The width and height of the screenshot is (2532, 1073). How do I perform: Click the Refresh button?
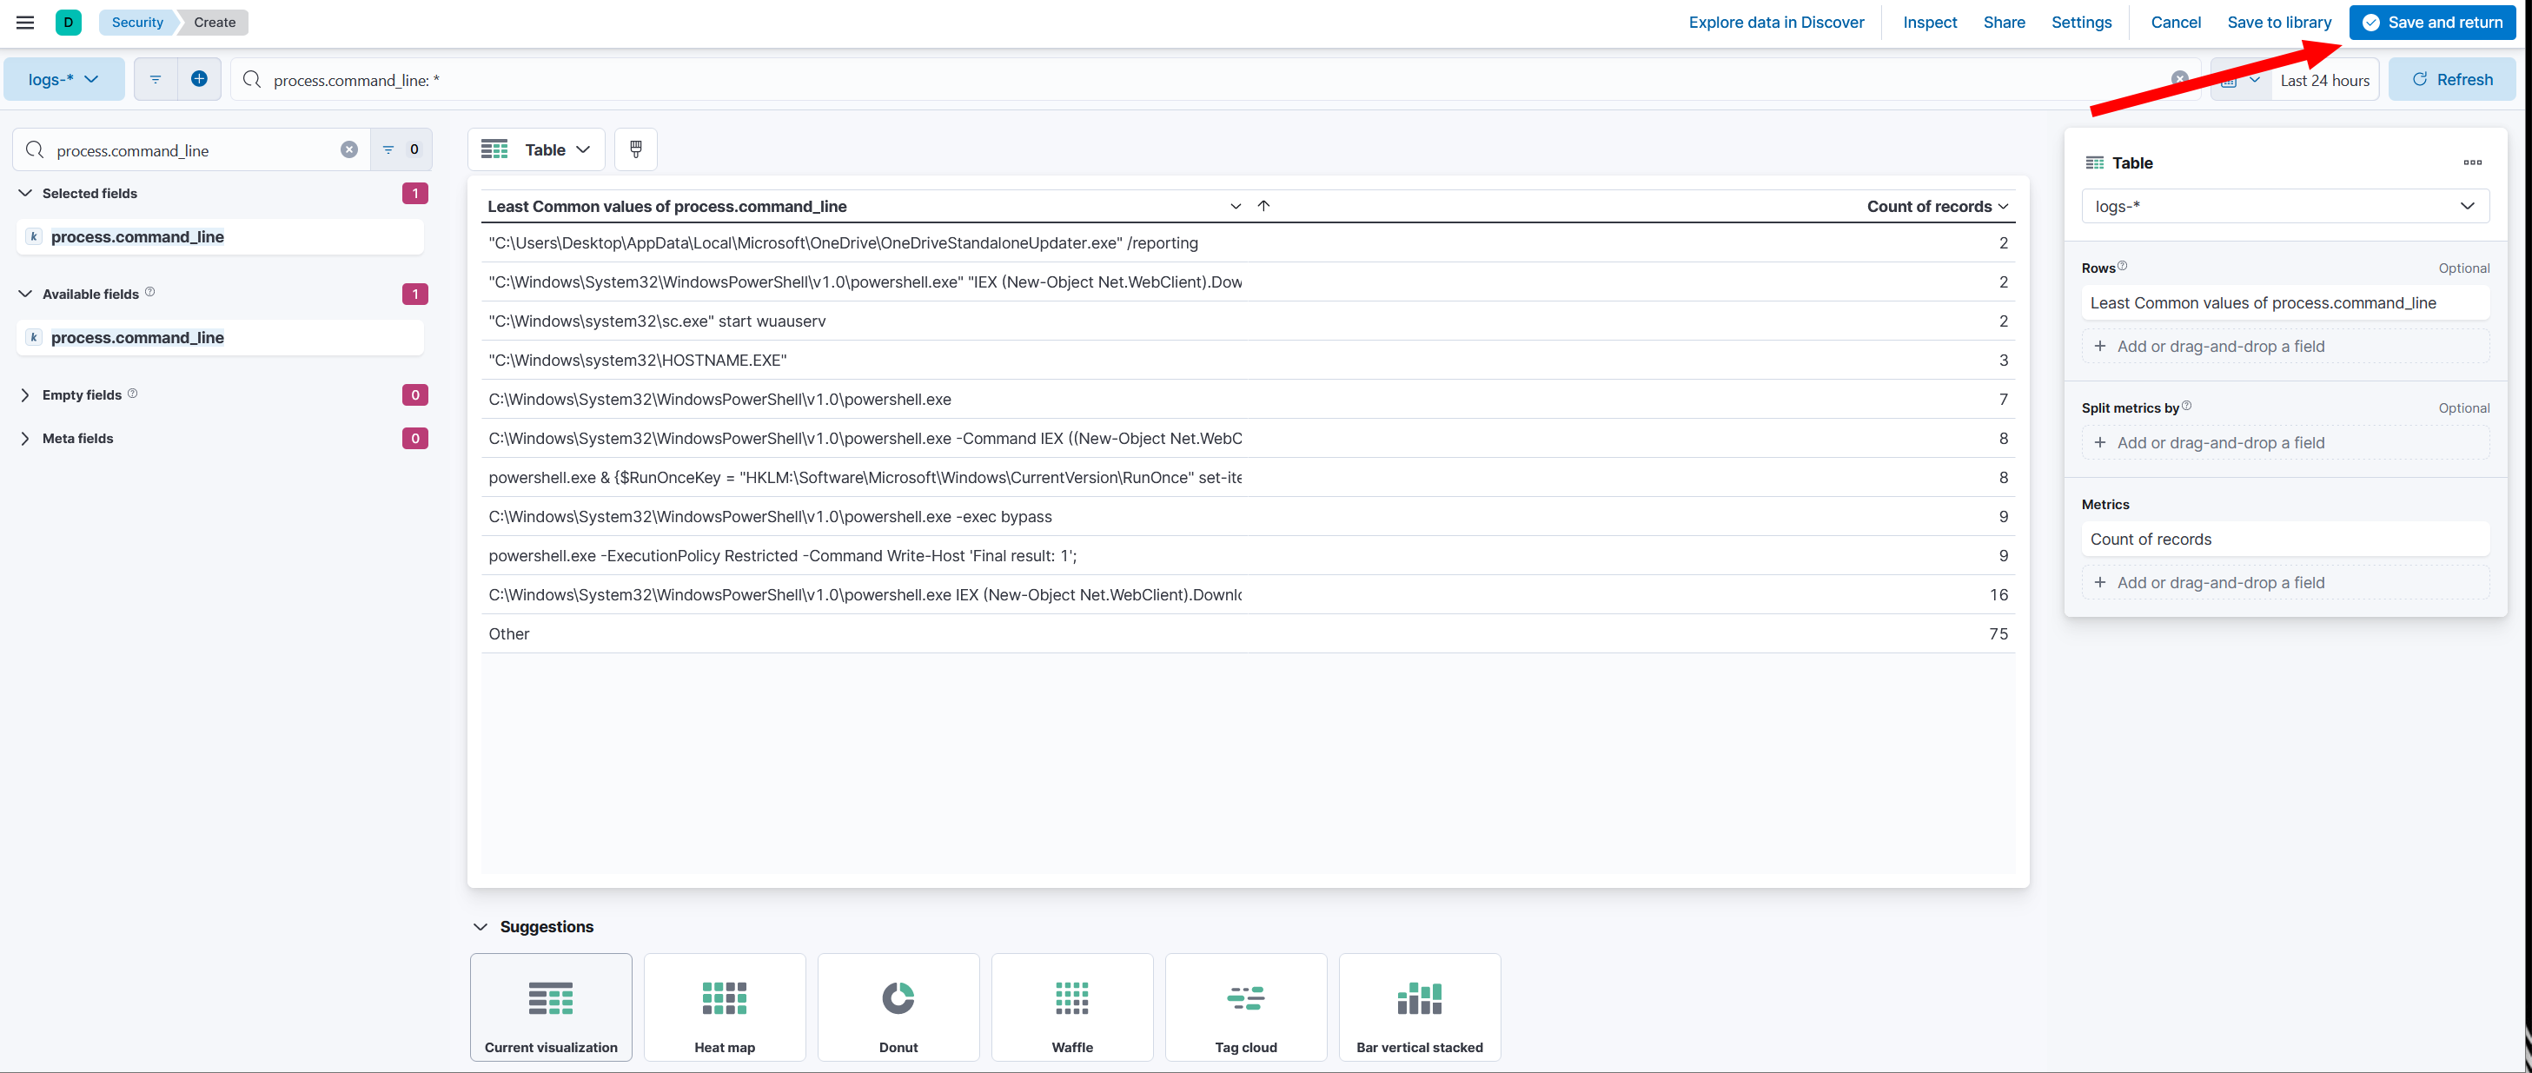tap(2451, 80)
